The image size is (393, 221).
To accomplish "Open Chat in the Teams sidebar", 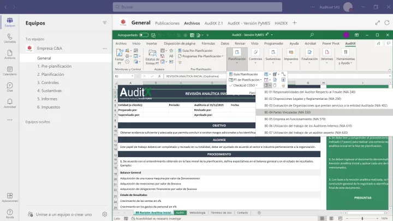I will (10, 87).
